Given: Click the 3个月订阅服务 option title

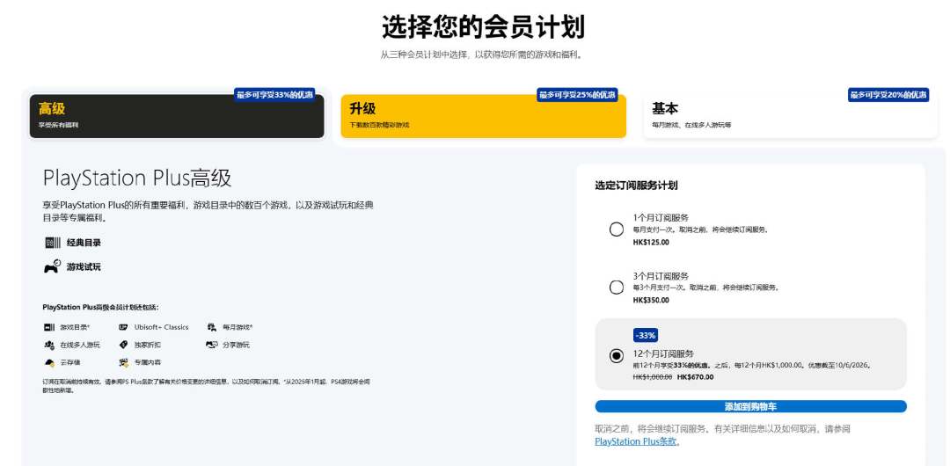Looking at the screenshot, I should click(661, 276).
